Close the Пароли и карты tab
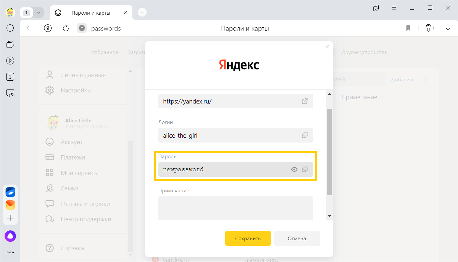Viewport: 458px width, 262px height. point(125,13)
